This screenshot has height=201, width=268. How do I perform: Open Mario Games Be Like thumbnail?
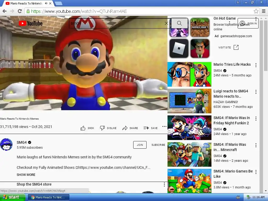[x=189, y=181]
